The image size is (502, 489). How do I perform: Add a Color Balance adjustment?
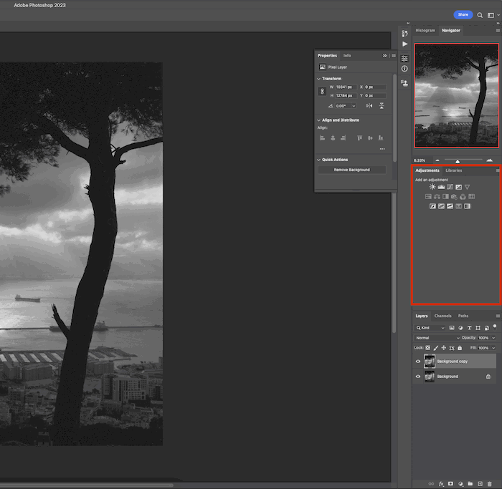coord(437,197)
